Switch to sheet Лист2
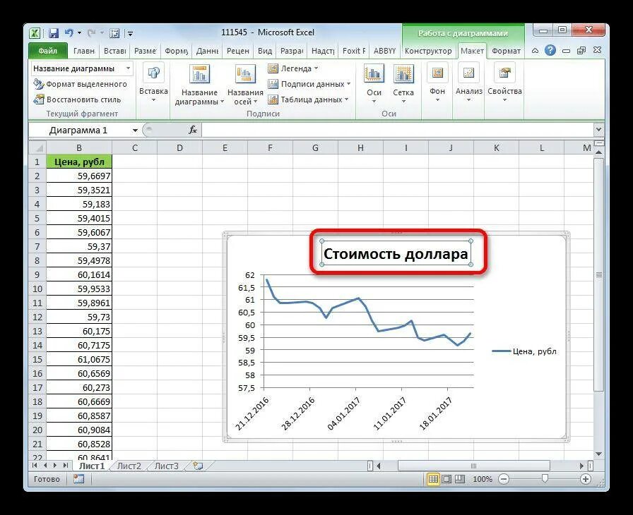This screenshot has width=633, height=515. click(129, 466)
